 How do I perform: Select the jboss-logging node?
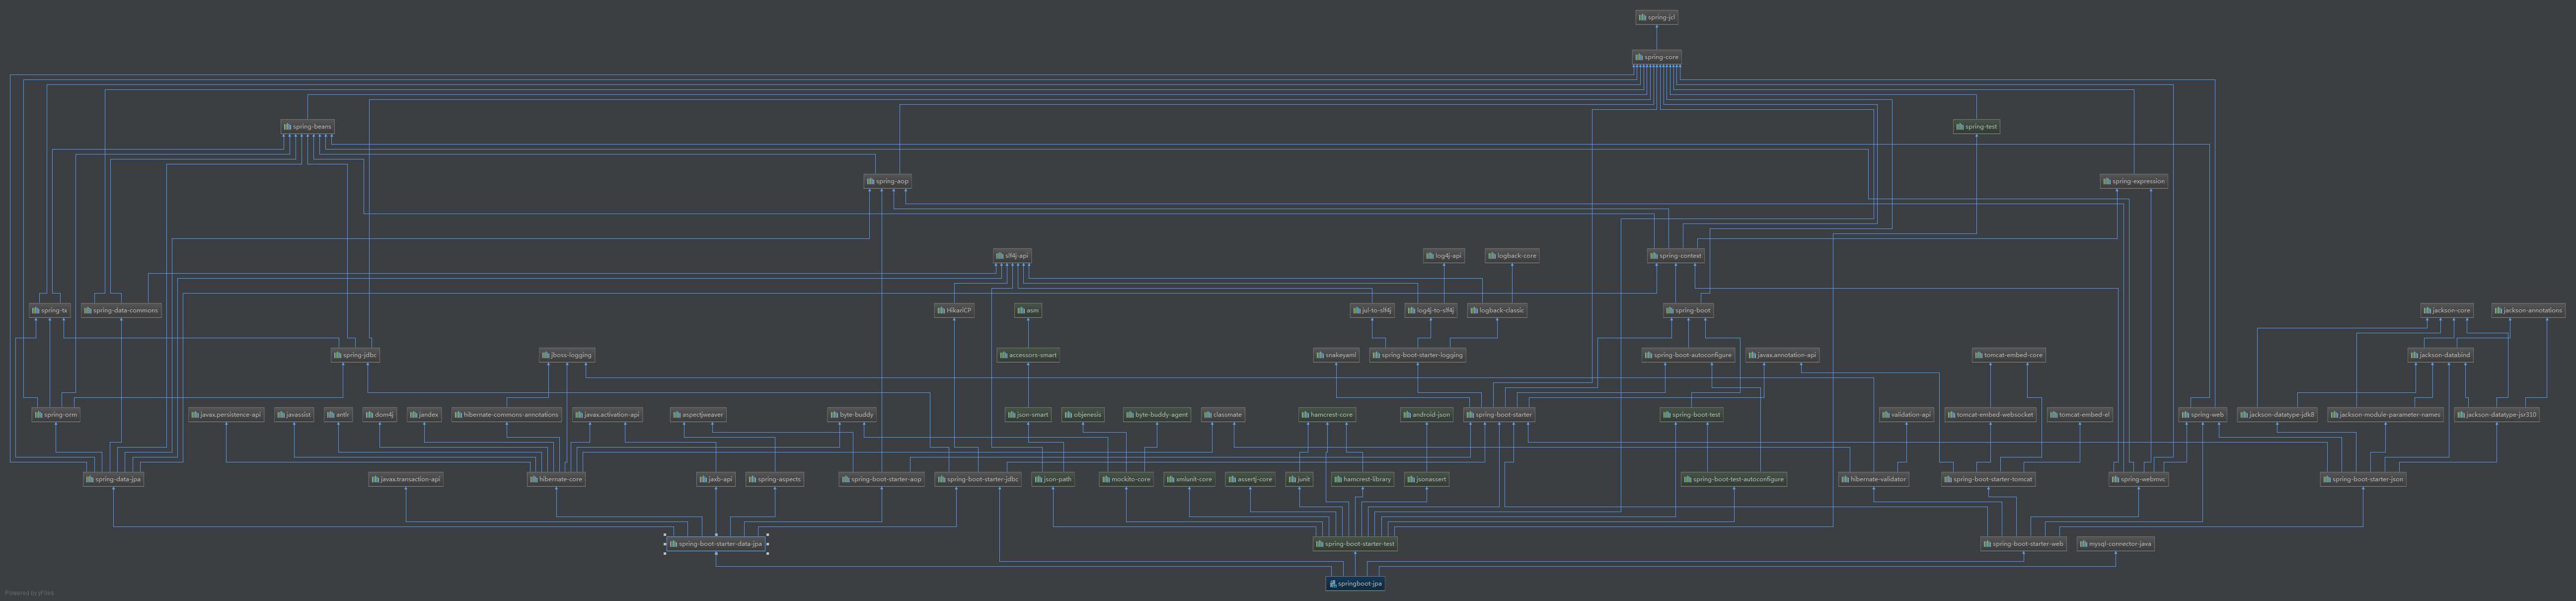(566, 355)
